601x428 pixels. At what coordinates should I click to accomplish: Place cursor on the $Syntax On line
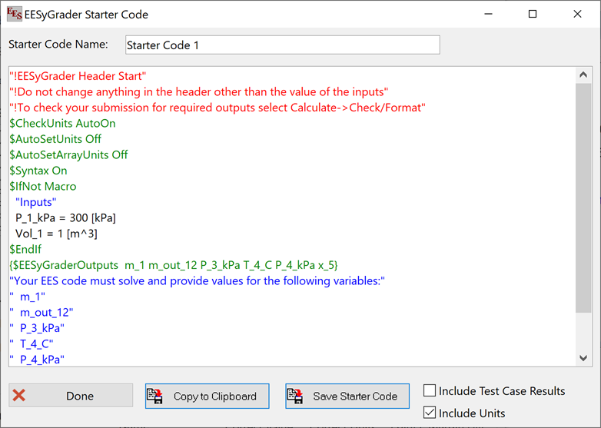click(x=38, y=171)
